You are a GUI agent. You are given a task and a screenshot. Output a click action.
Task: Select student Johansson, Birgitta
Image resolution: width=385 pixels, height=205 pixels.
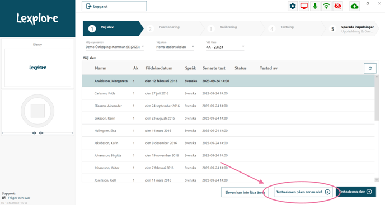[x=228, y=155]
